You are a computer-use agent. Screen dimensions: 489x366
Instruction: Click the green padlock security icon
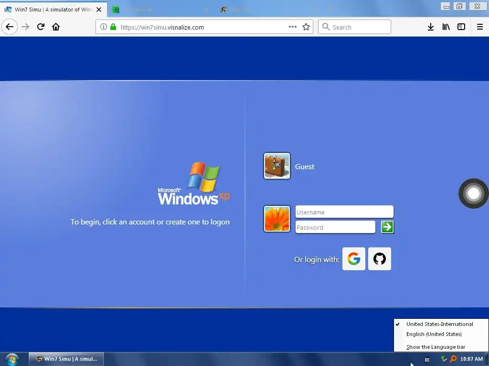pos(113,27)
